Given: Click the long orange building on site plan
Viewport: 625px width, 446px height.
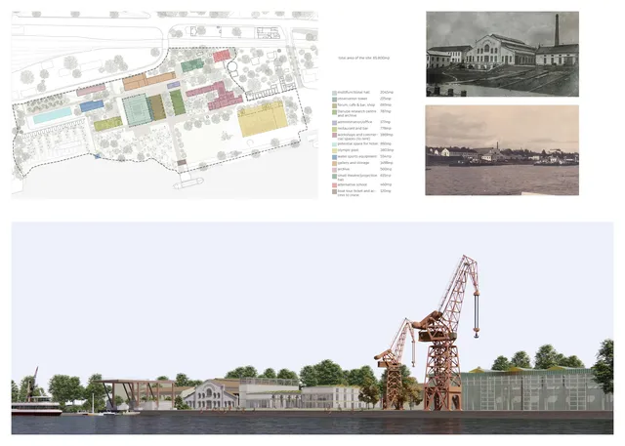Looking at the screenshot, I should pyautogui.click(x=148, y=80).
